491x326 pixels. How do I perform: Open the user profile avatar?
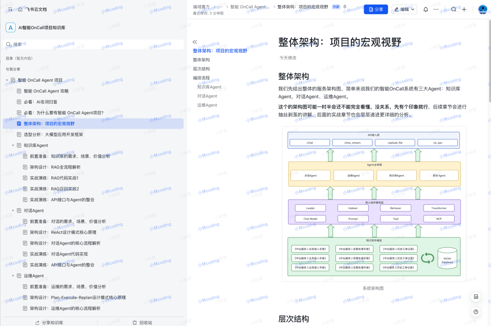(x=482, y=10)
